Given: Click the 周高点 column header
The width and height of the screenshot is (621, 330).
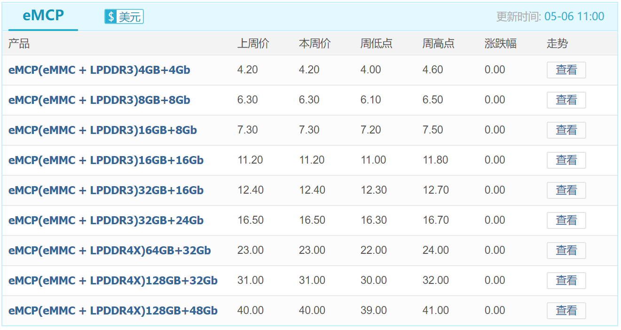Looking at the screenshot, I should pyautogui.click(x=439, y=44).
